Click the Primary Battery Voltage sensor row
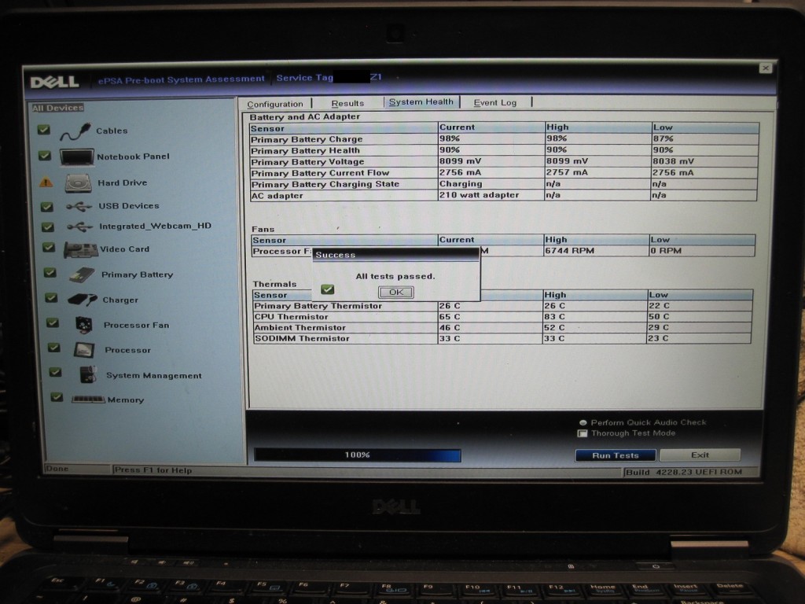805x604 pixels. click(x=504, y=161)
